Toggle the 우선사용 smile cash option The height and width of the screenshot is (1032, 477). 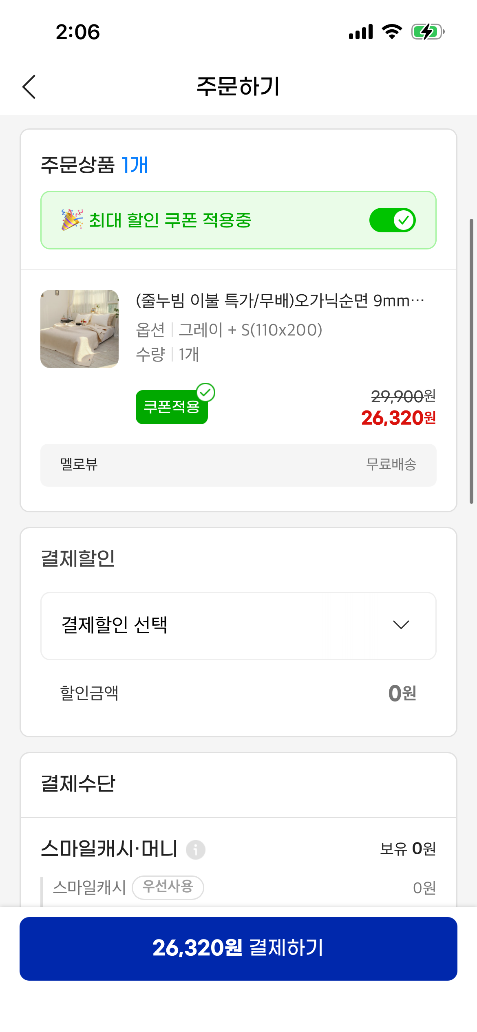point(168,887)
